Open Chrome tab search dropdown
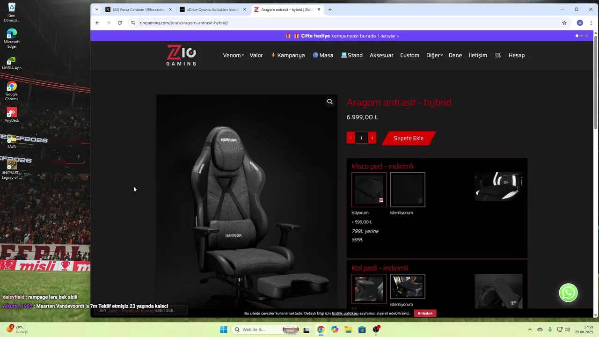Screen dimensions: 599x337 [x=96, y=9]
